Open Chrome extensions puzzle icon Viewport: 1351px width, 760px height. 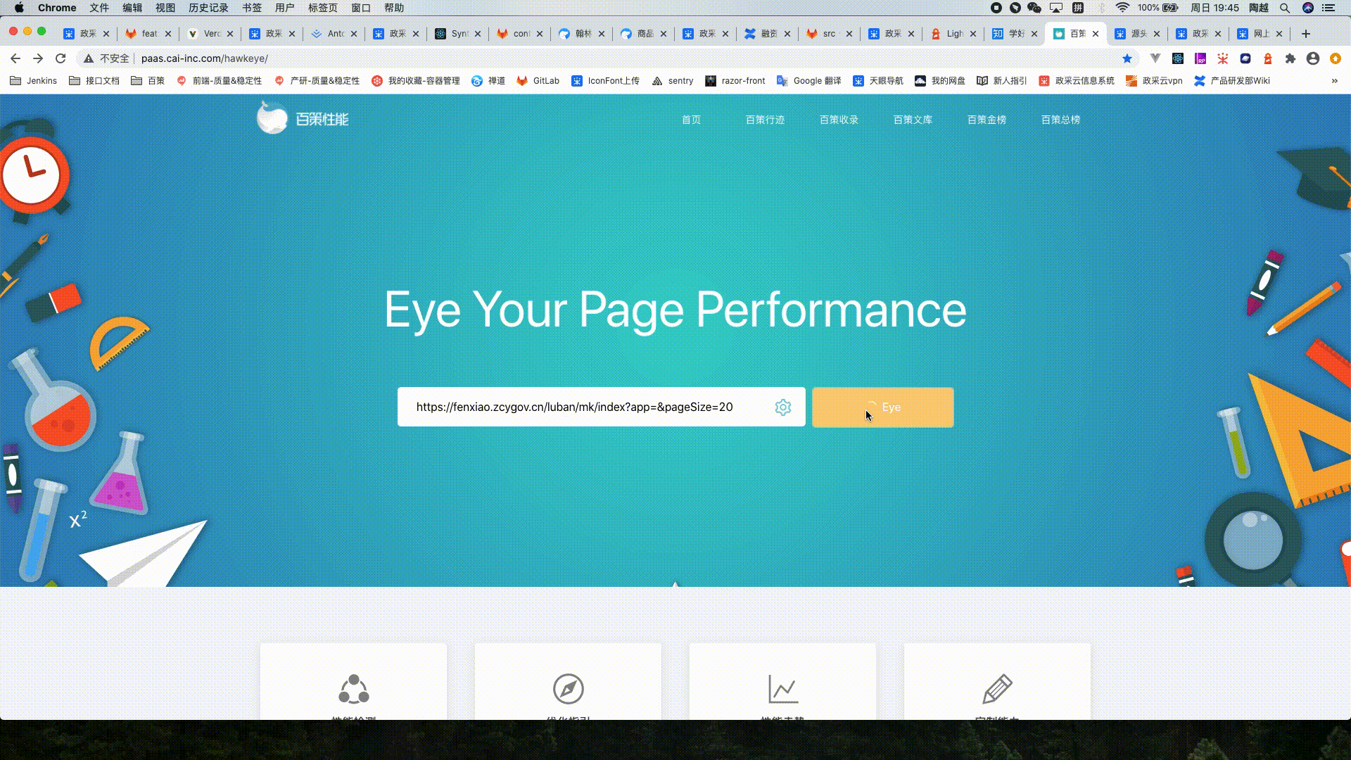pos(1290,58)
